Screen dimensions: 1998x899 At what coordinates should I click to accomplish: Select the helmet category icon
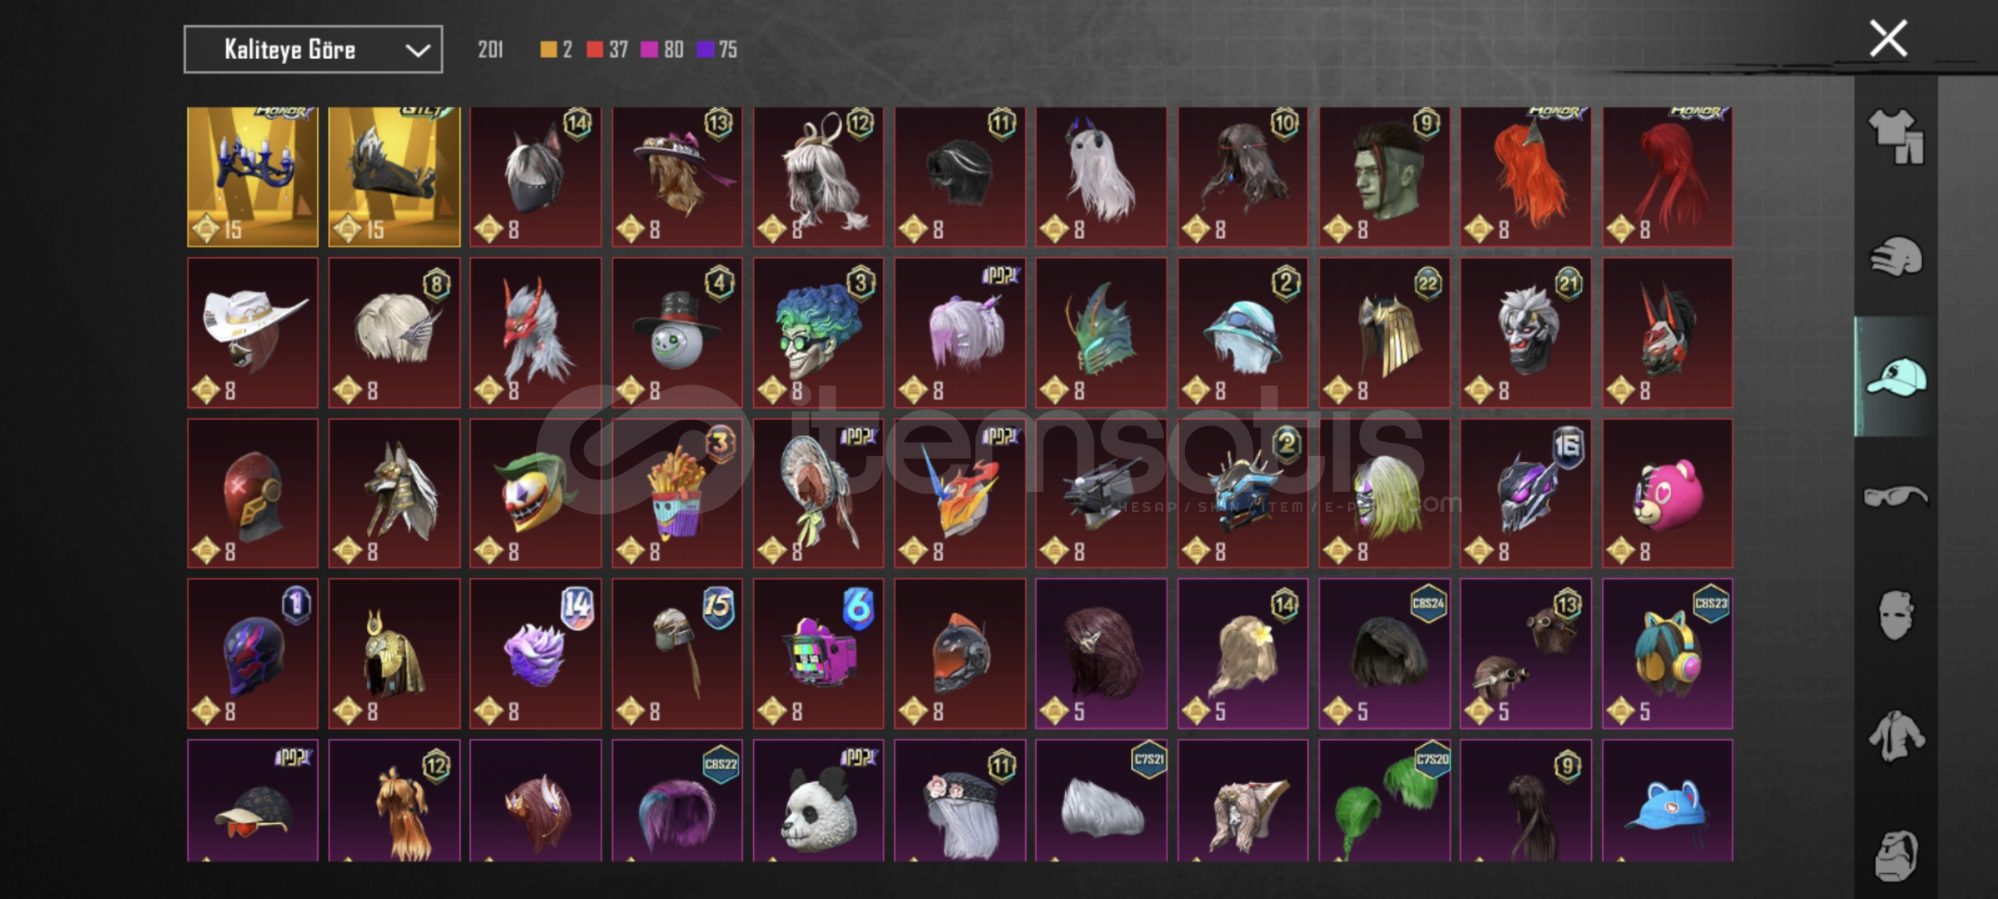point(1896,256)
